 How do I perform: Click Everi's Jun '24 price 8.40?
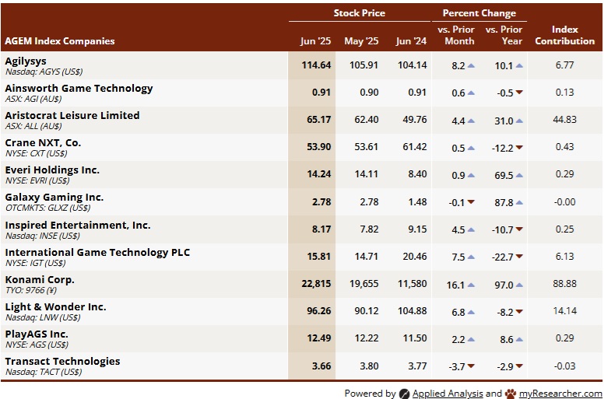click(x=417, y=174)
